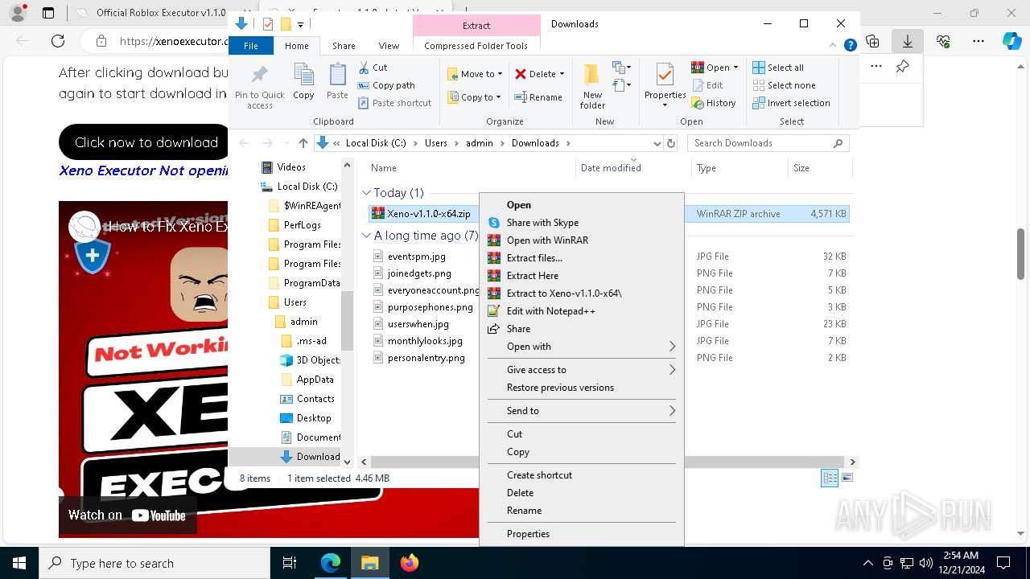
Task: Click the Search Downloads field
Action: [x=768, y=143]
